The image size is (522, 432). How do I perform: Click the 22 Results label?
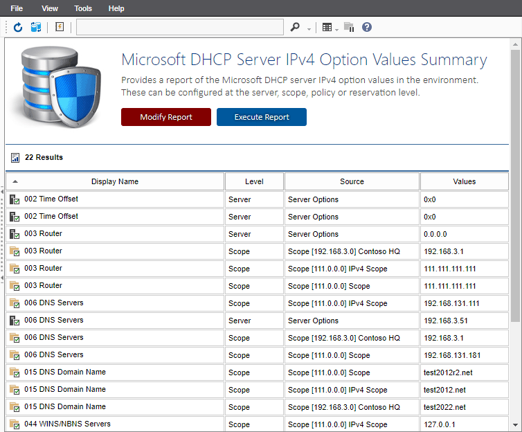44,157
